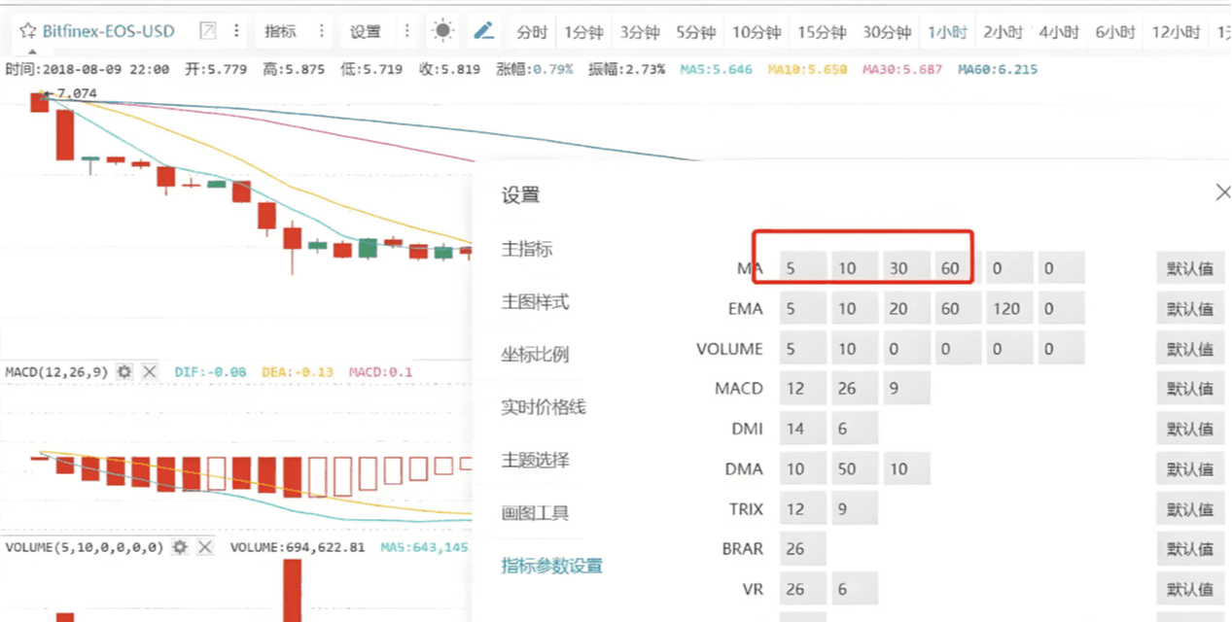
Task: Click the MA first parameter field 5
Action: tap(803, 268)
